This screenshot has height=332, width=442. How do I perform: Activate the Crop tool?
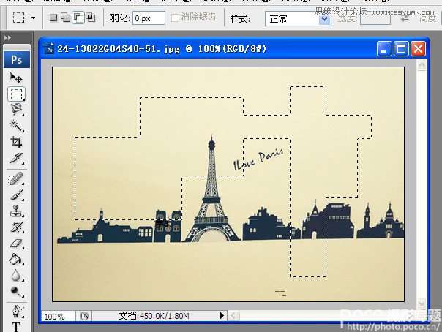(x=16, y=142)
